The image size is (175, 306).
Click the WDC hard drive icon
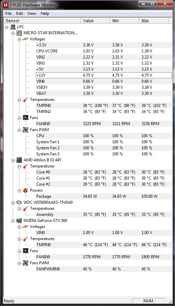coord(19,202)
